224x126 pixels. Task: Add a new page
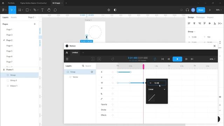[x=35, y=24]
